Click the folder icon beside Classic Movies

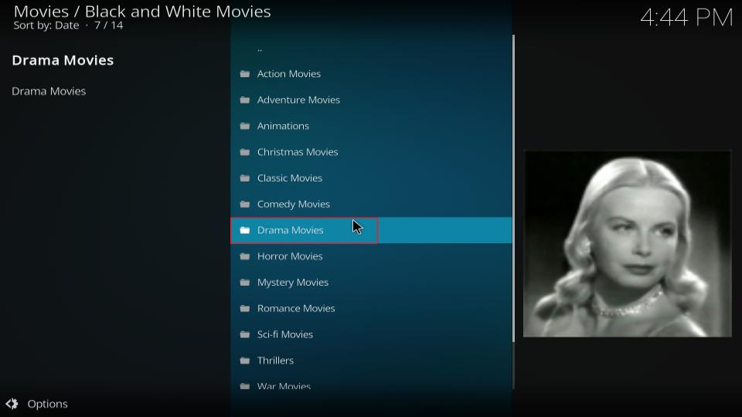click(245, 178)
